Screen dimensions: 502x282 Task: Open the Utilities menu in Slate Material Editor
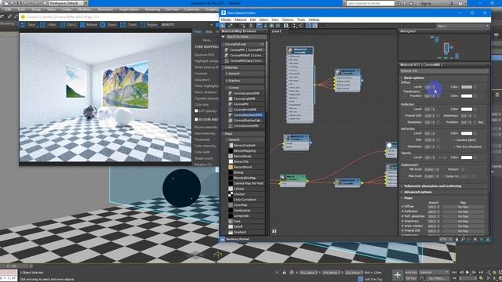point(314,20)
